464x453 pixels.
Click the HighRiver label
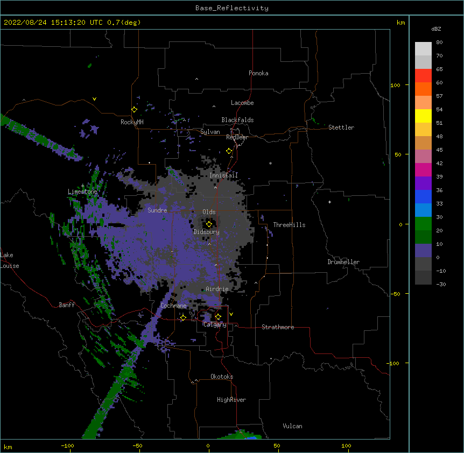[x=231, y=400]
